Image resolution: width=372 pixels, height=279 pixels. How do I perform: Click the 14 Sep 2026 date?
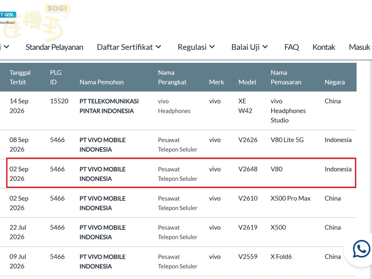pos(19,106)
